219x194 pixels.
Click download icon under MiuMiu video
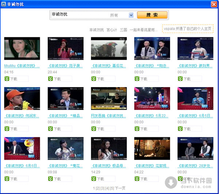pyautogui.click(x=7, y=79)
